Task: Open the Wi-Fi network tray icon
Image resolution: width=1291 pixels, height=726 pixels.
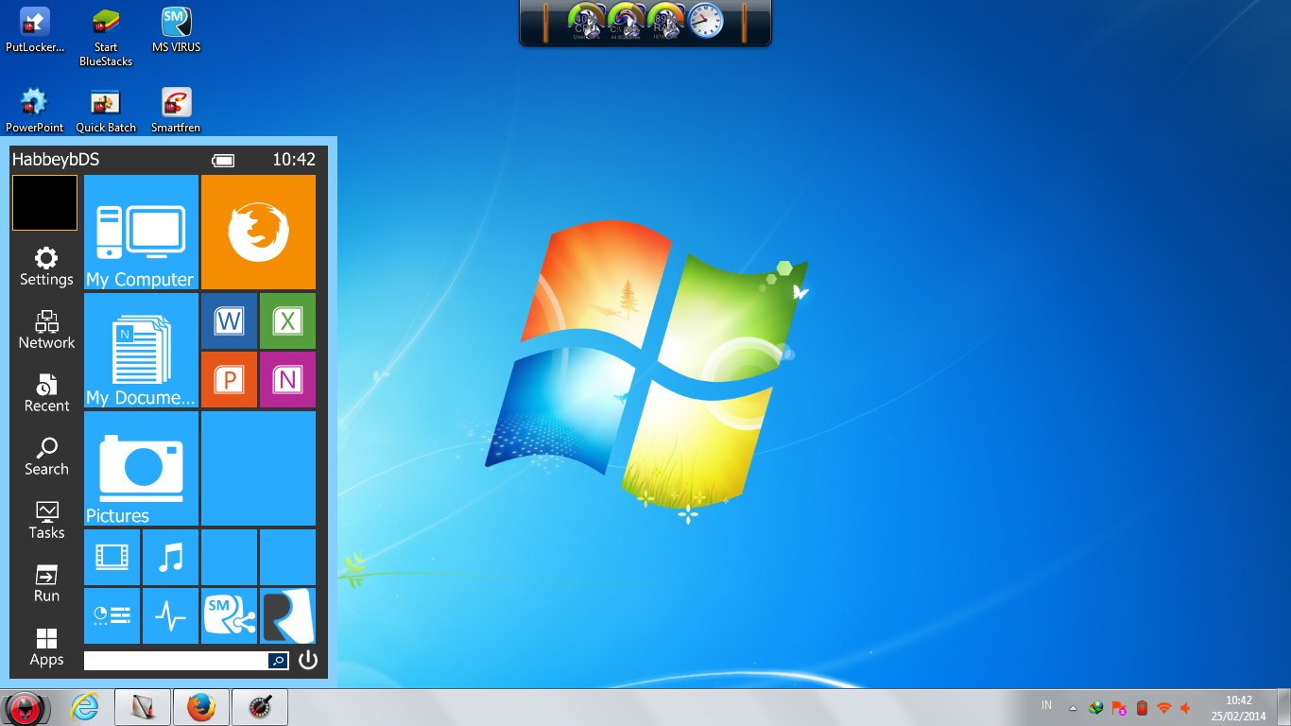Action: (1164, 707)
